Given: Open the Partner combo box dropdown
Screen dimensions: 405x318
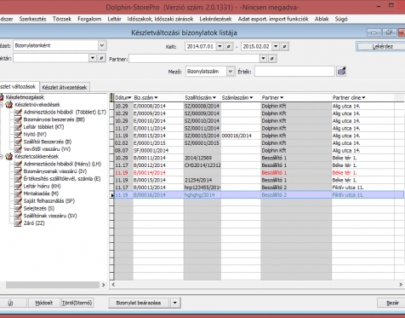Looking at the screenshot, I should click(x=263, y=59).
